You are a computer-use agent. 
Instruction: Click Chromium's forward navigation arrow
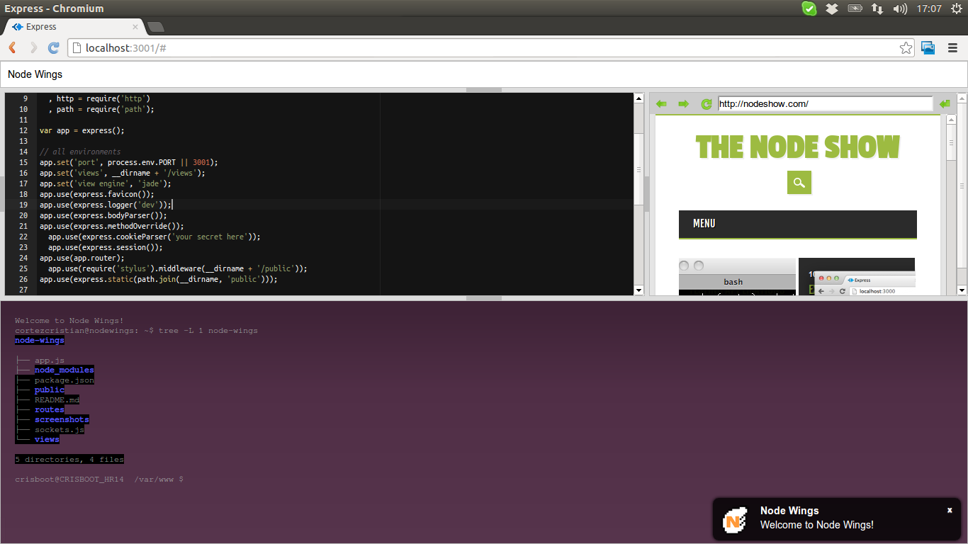click(x=33, y=47)
